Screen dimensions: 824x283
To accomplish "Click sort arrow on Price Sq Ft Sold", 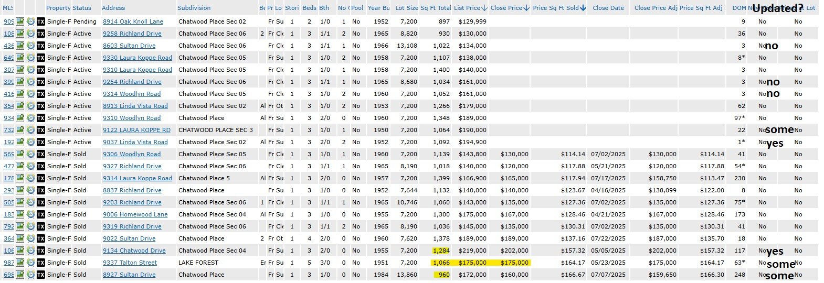I will pyautogui.click(x=583, y=8).
